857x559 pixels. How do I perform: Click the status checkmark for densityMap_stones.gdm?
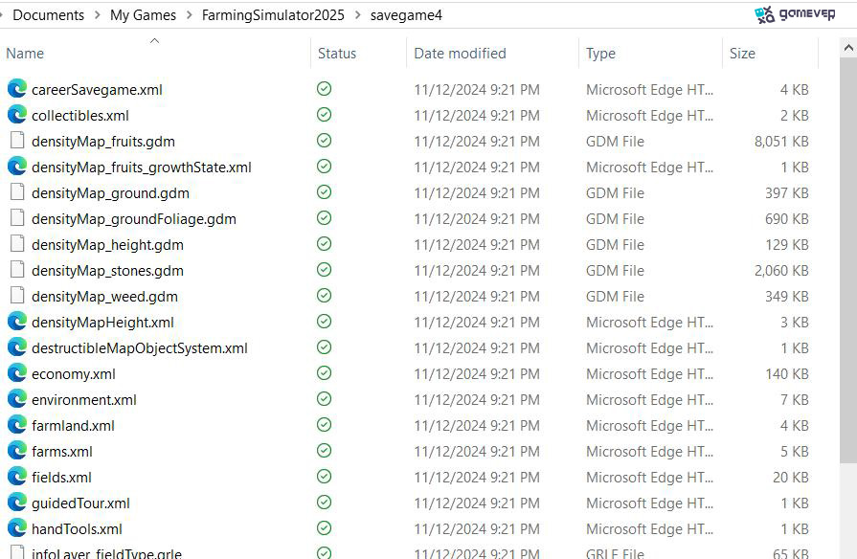click(x=324, y=270)
